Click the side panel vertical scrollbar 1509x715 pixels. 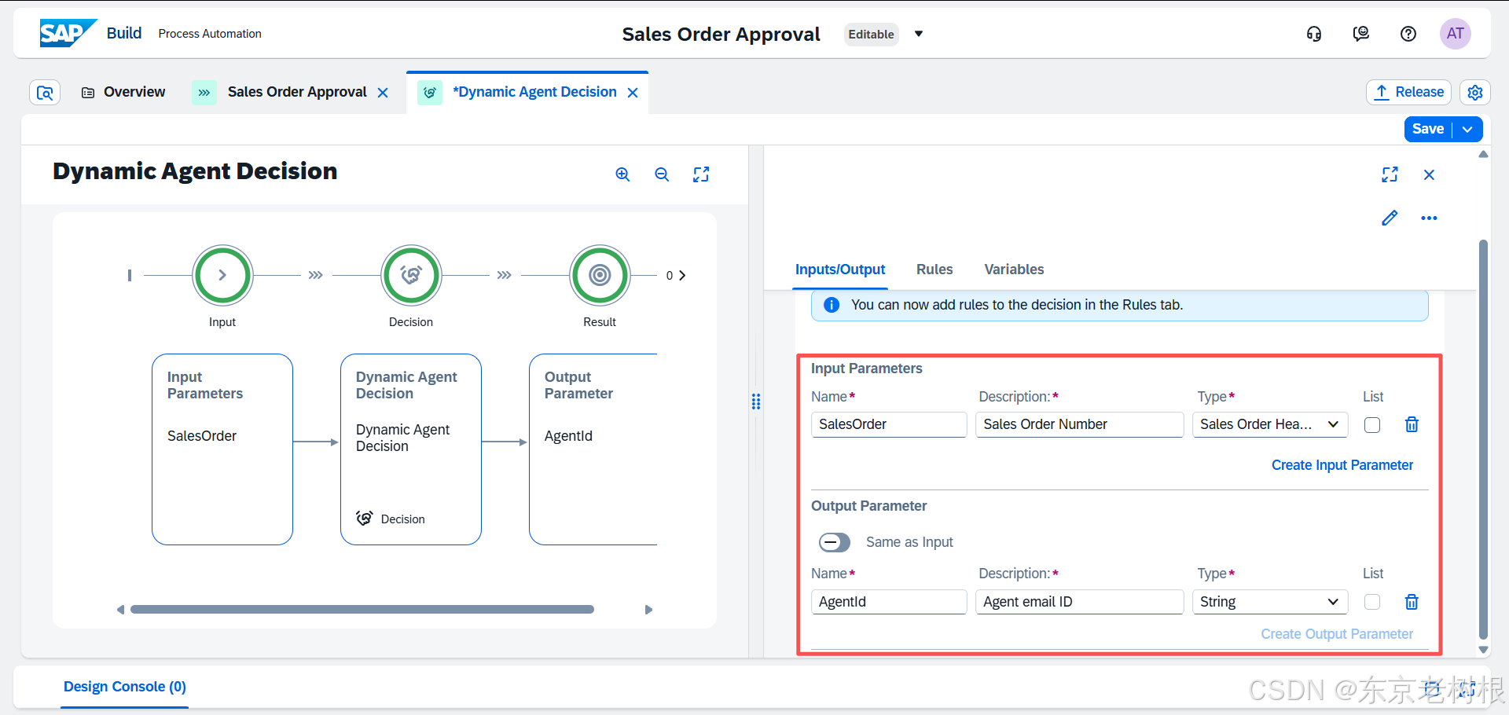tap(1484, 440)
